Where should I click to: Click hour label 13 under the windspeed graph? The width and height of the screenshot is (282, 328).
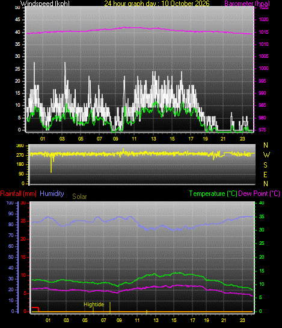pyautogui.click(x=153, y=139)
